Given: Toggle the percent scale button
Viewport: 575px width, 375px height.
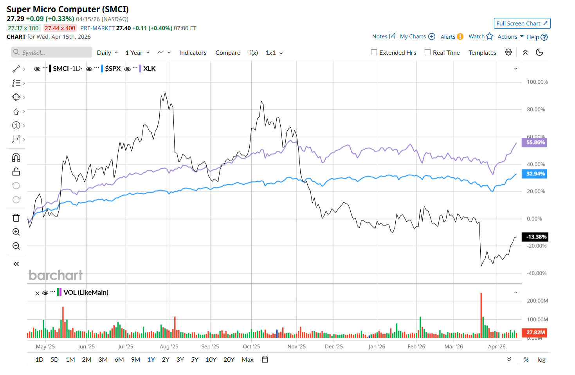Looking at the screenshot, I should [x=526, y=359].
